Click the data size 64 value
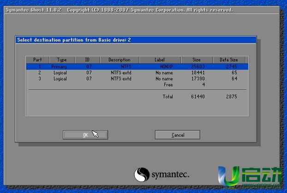This screenshot has height=193, width=287. pyautogui.click(x=234, y=79)
